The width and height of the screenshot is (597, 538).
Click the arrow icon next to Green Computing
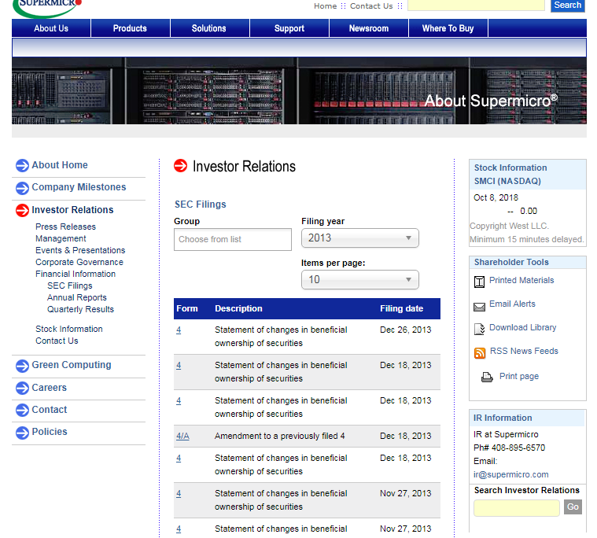(x=22, y=366)
